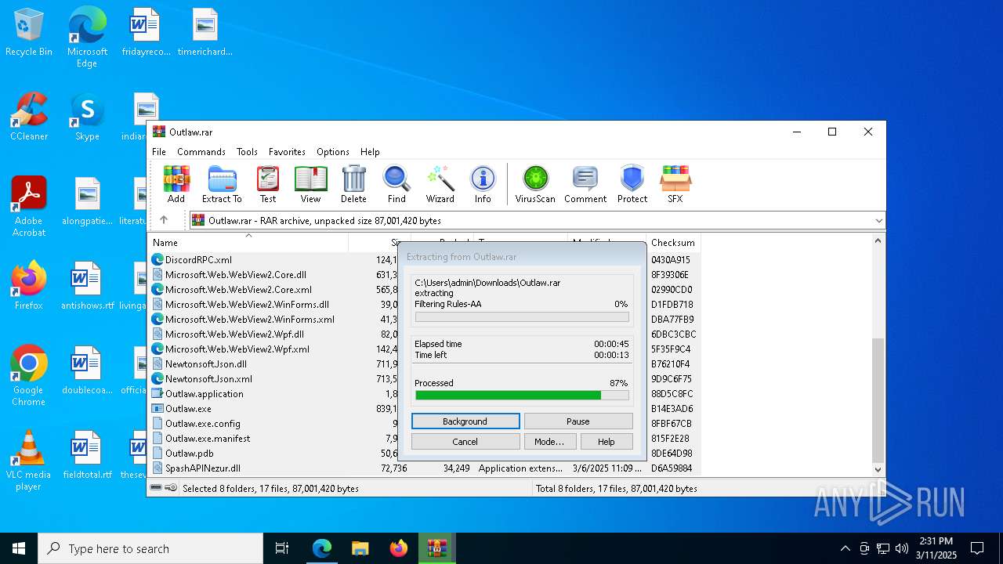Click the Windows Start button
The image size is (1003, 564).
pyautogui.click(x=19, y=548)
